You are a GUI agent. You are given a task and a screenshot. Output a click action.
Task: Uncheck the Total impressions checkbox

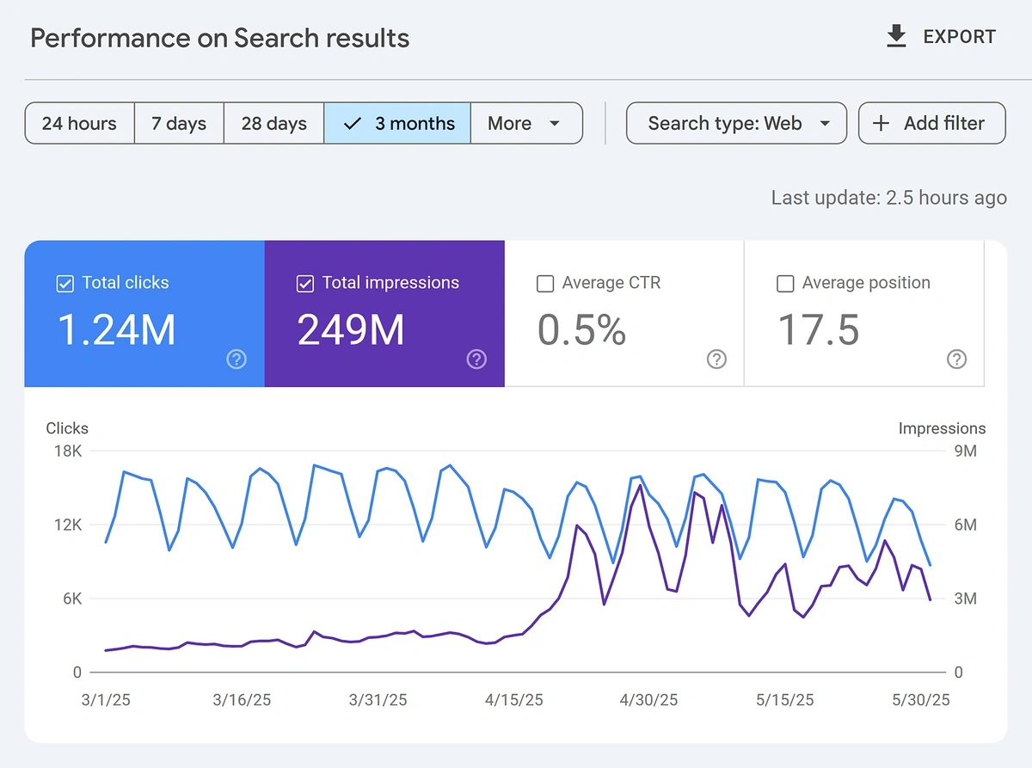[304, 284]
